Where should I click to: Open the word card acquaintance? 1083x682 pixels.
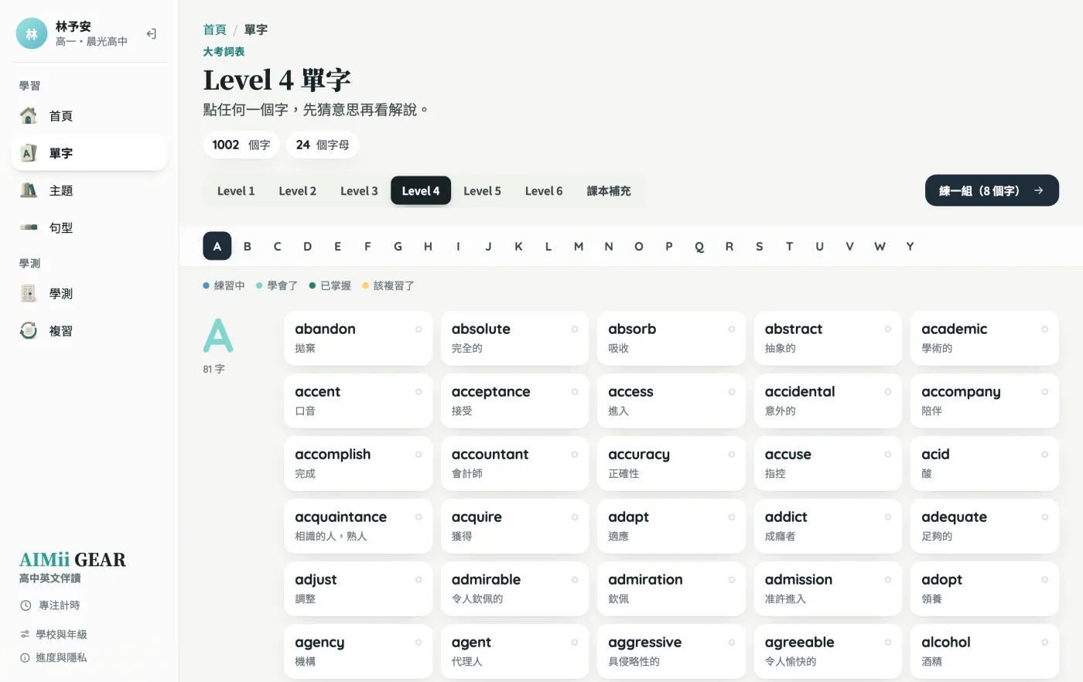[x=358, y=526]
